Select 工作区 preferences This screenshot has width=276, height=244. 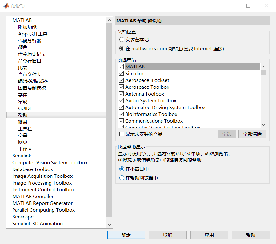pos(25,149)
